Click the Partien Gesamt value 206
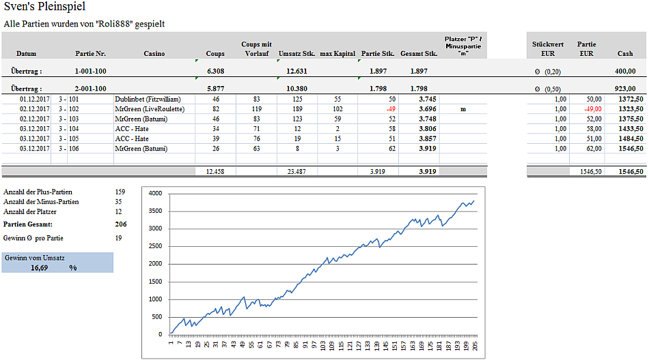Screen dimensions: 649x360 pyautogui.click(x=122, y=224)
